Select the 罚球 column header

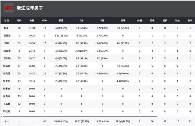[x=123, y=21]
